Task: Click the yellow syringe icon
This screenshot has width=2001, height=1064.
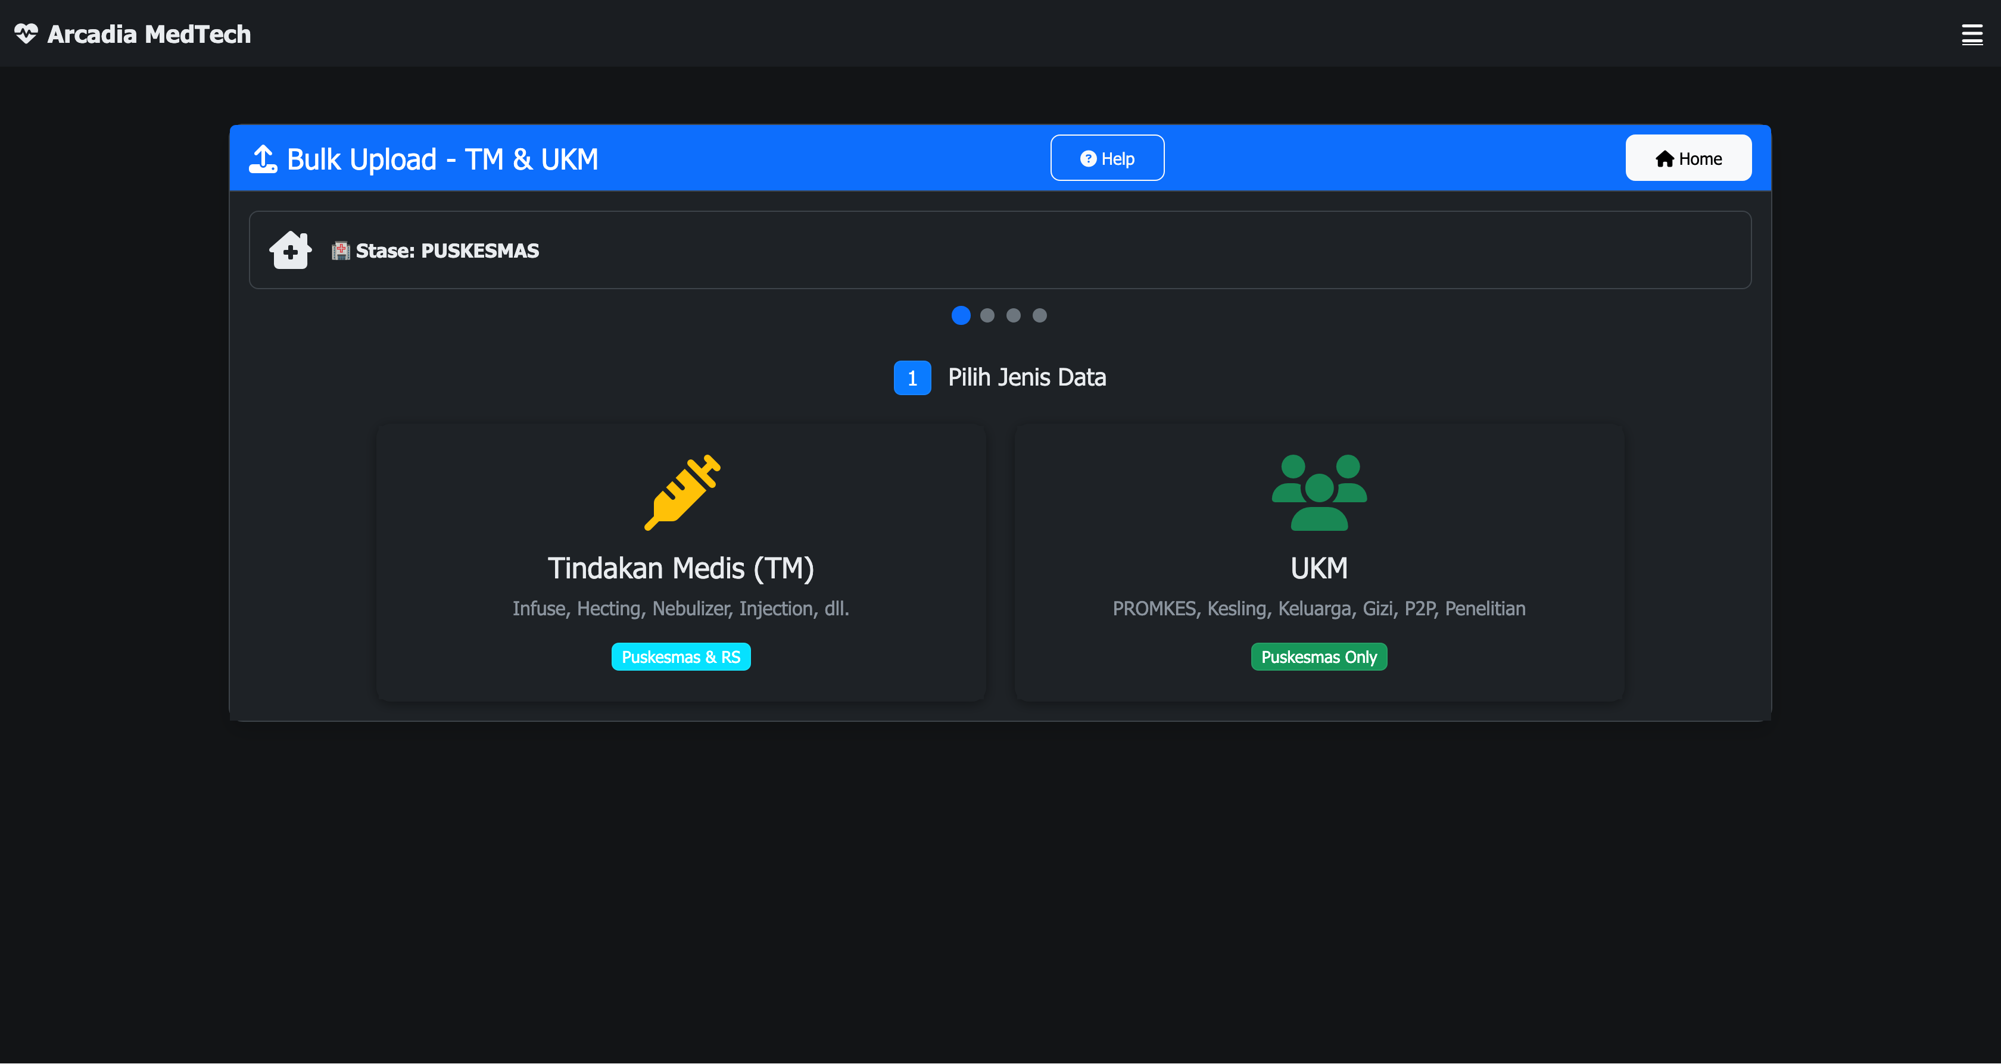Action: tap(681, 492)
